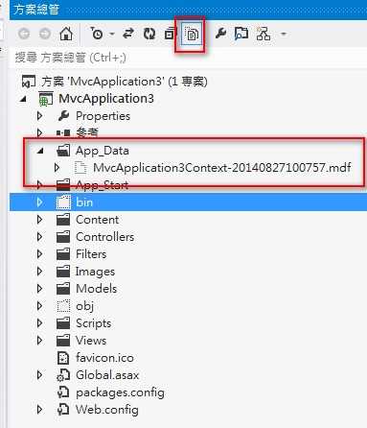Open the toolbar overflow dropdown arrow
Screen dimensions: 367x428
click(284, 34)
